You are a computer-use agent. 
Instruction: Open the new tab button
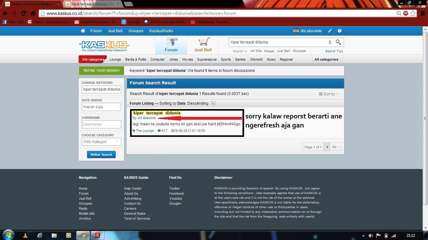[128, 4]
